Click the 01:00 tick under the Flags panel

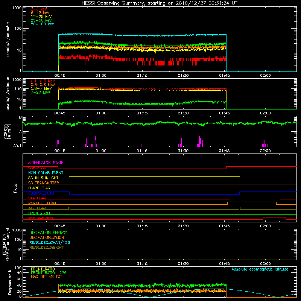tap(101, 226)
